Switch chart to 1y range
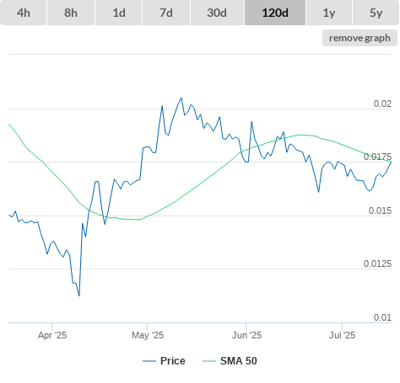 coord(329,13)
